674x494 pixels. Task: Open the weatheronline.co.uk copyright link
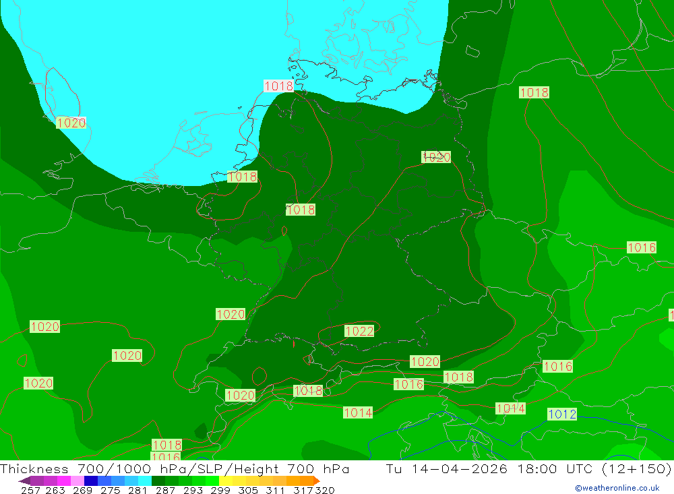[x=617, y=488]
